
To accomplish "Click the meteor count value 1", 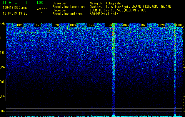I will [42, 13].
